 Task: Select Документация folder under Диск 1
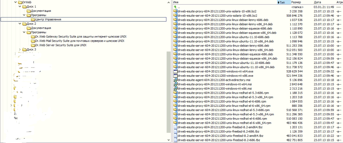coord(41,11)
